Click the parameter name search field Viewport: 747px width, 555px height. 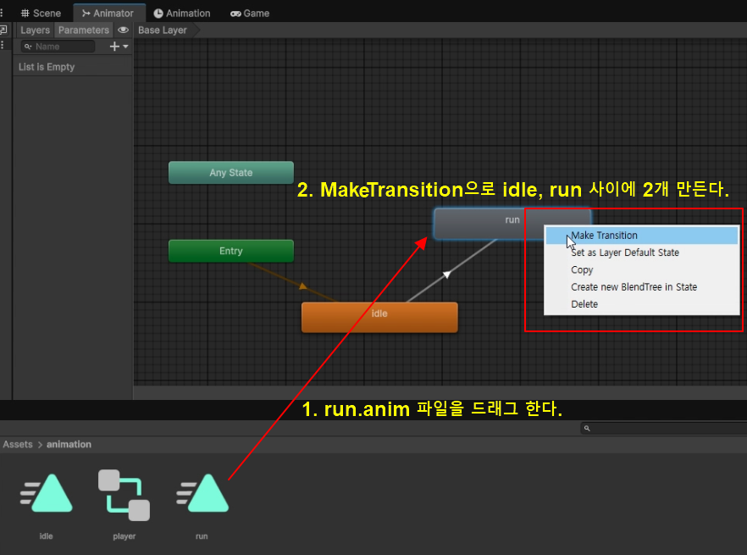(x=58, y=47)
